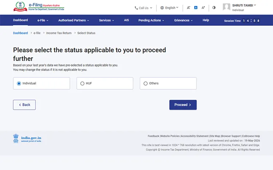Image resolution: width=273 pixels, height=170 pixels.
Task: Increase font size with A+ icon
Action: [x=203, y=8]
